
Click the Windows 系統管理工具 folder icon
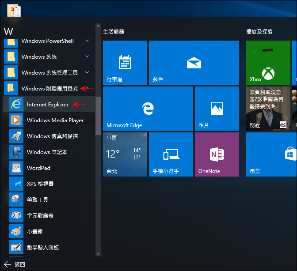coord(11,72)
